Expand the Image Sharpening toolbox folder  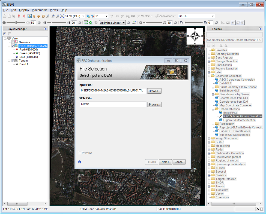coord(209,139)
